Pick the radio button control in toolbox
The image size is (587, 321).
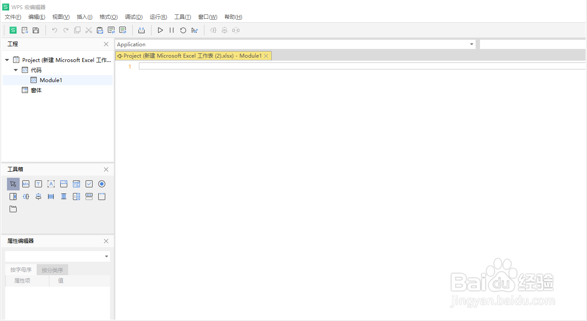102,184
